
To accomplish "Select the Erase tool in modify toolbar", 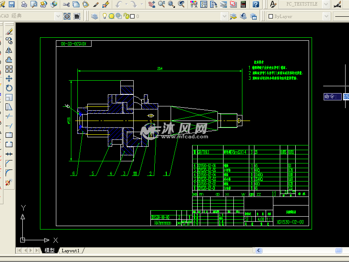I will 9,31.
